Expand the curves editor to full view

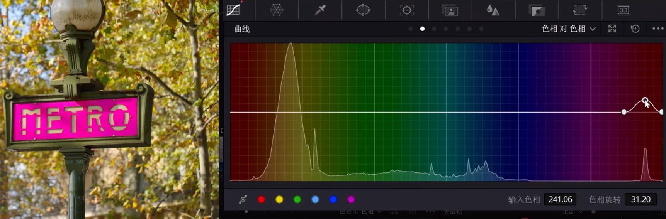click(x=612, y=29)
